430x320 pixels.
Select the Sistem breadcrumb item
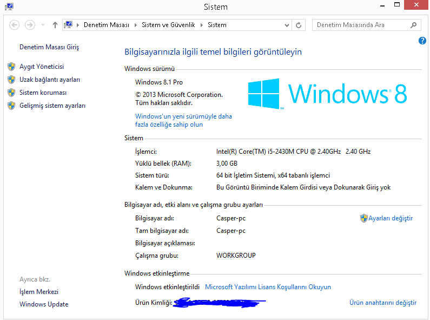[217, 25]
